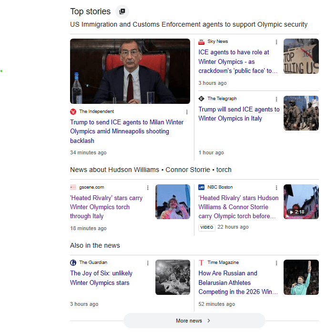Click the Time Magazine source logo
Screen dimensions: 326x333
pos(202,262)
